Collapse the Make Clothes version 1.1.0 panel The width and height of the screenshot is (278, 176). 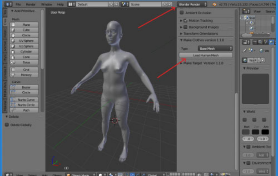pyautogui.click(x=181, y=40)
